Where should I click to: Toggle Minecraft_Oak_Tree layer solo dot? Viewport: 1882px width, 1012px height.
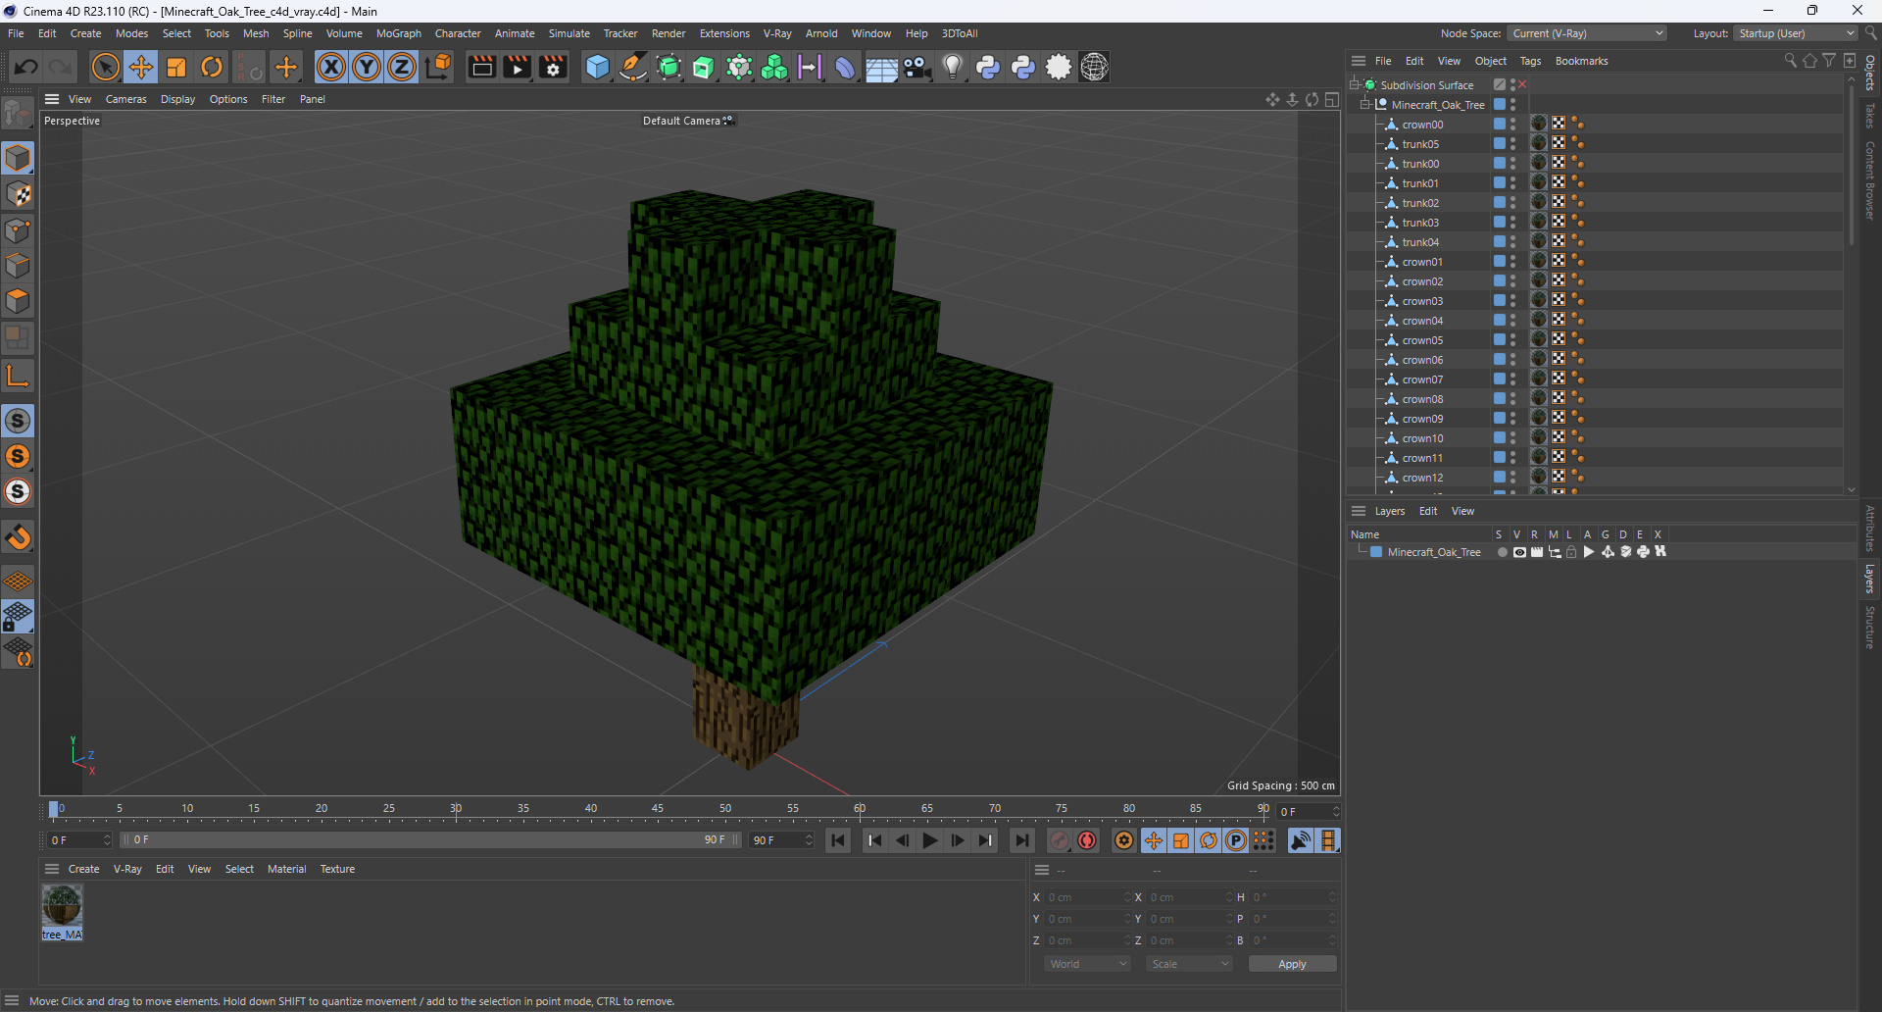tap(1502, 552)
